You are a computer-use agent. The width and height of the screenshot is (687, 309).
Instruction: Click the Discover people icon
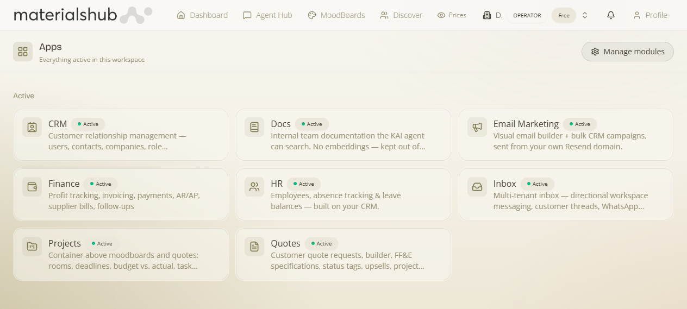[x=384, y=15]
